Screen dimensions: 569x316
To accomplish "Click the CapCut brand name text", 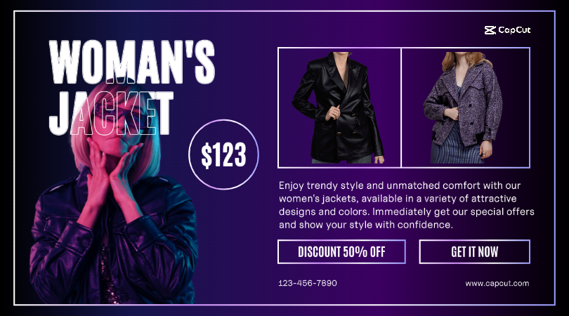I will click(x=514, y=30).
